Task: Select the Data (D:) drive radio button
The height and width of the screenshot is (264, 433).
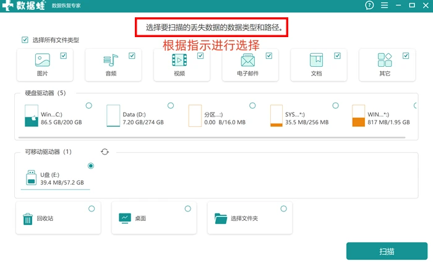Action: (171, 106)
